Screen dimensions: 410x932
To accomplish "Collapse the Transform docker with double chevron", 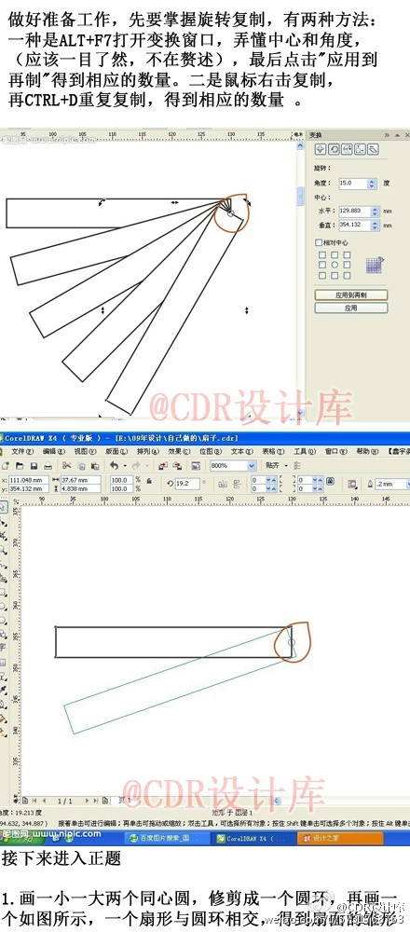I will 387,135.
